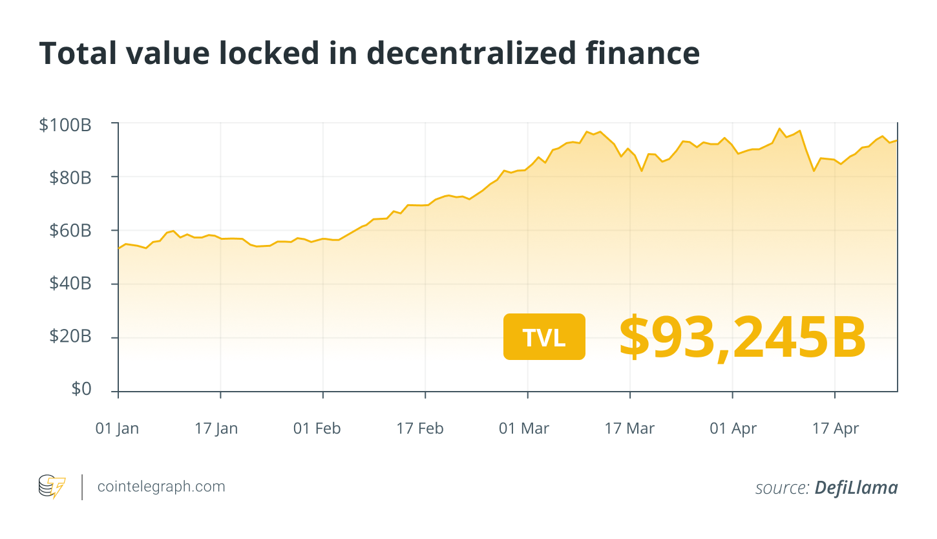Viewport: 937px width, 539px height.
Task: Click the 17 Jan axis label
Action: [216, 428]
